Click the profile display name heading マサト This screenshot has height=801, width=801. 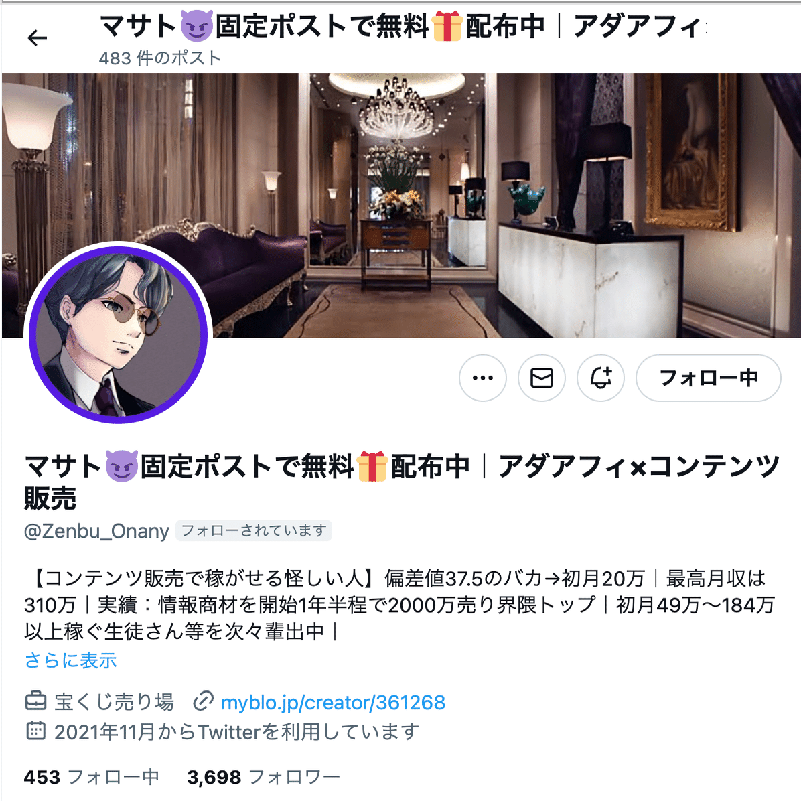(402, 482)
